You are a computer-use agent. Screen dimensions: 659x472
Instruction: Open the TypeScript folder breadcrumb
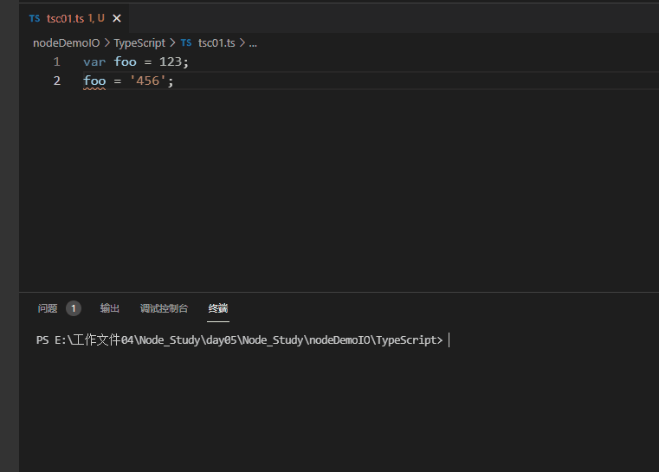click(139, 42)
